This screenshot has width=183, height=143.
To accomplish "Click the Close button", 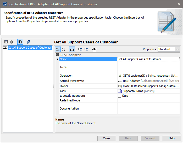I will pyautogui.click(x=106, y=138).
